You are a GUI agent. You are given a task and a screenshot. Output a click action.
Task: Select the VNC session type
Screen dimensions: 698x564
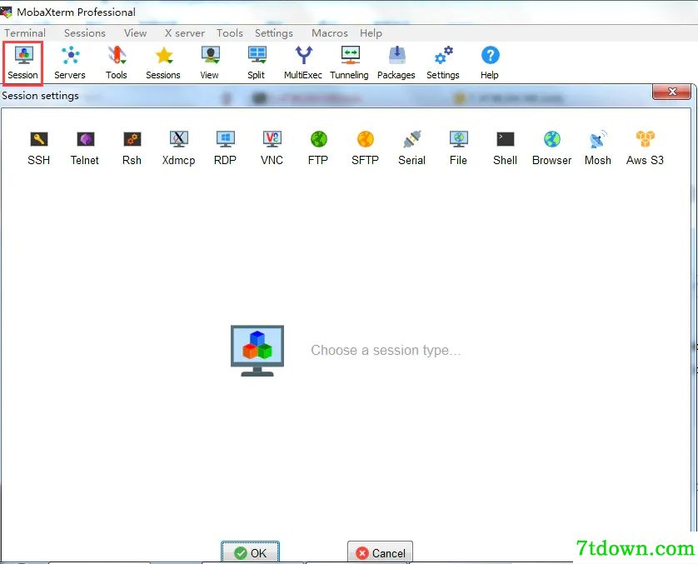pos(272,148)
